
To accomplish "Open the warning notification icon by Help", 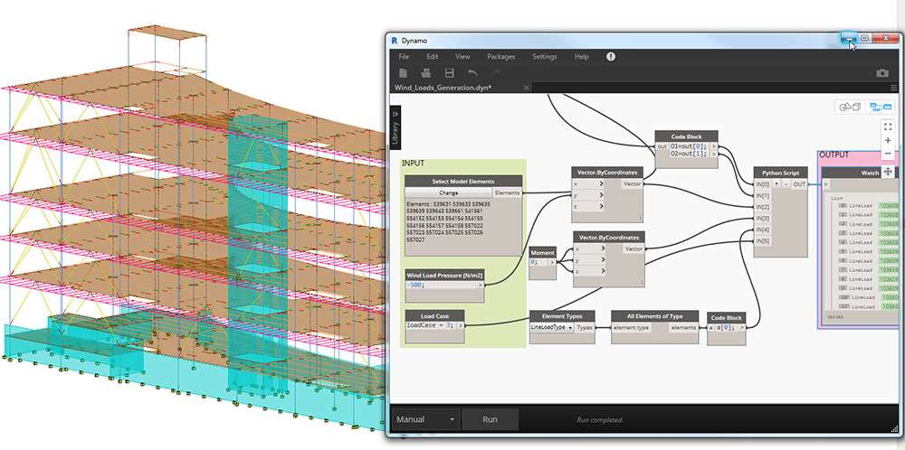I will [x=611, y=56].
